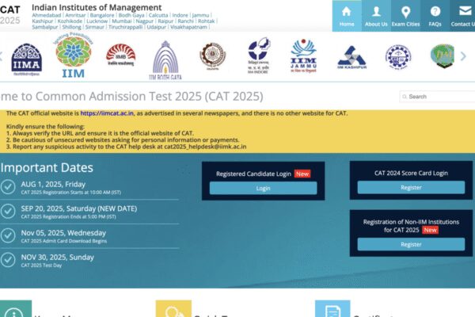Click Register under CAT 2024 Score Card Login

point(411,188)
